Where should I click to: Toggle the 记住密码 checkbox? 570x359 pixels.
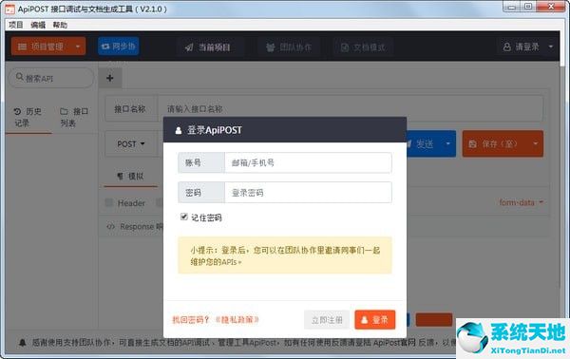tap(184, 217)
